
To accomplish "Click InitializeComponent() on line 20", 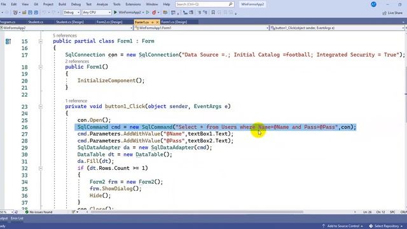I will (111, 81).
